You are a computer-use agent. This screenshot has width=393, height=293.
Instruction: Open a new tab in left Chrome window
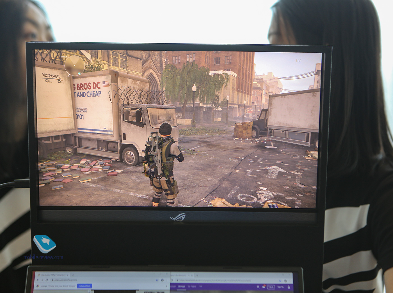pyautogui.click(x=73, y=275)
